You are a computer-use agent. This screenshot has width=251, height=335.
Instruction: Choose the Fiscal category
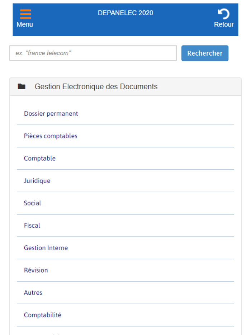pos(32,225)
